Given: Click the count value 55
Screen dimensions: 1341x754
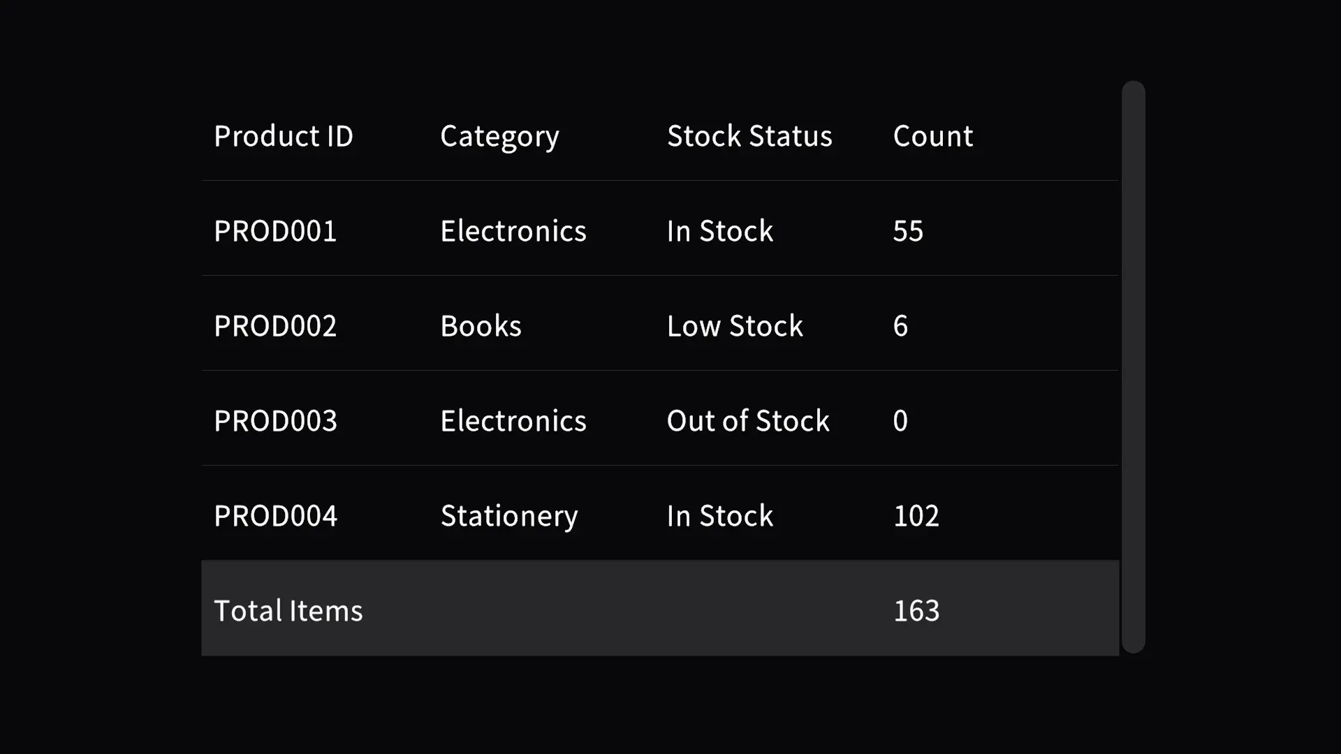Looking at the screenshot, I should point(908,231).
